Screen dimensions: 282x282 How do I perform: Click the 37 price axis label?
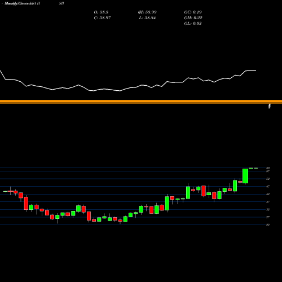(268, 202)
